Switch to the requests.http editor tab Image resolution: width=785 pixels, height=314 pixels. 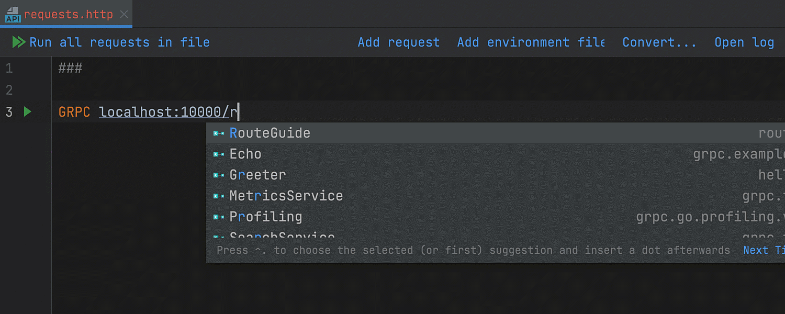pos(68,15)
